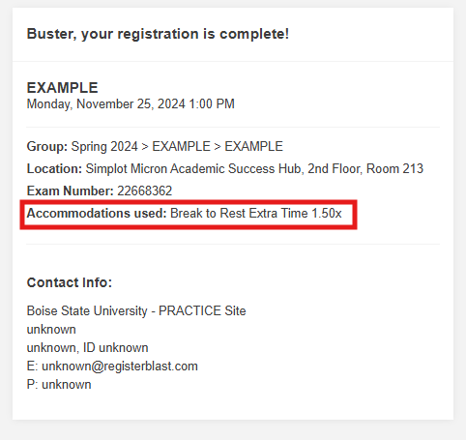Click the last EXAMPLE in the group path
The image size is (466, 440).
tap(253, 147)
